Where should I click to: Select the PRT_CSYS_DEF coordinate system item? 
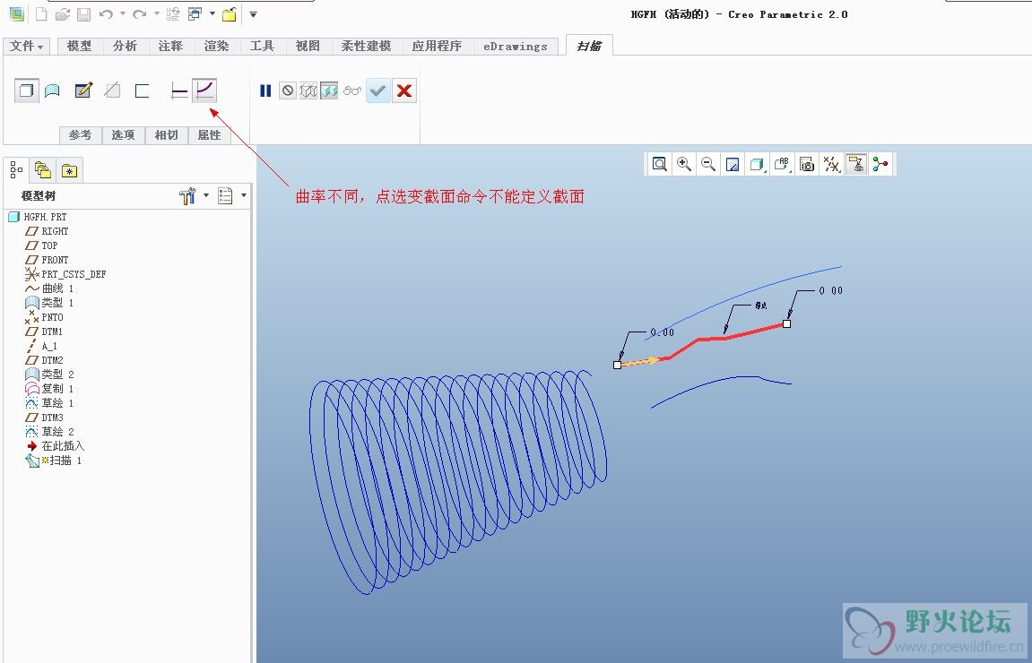pos(65,274)
